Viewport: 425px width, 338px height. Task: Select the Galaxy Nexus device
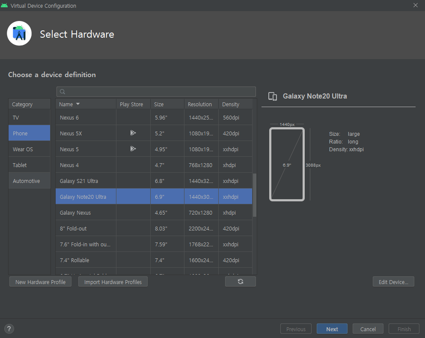coord(154,212)
